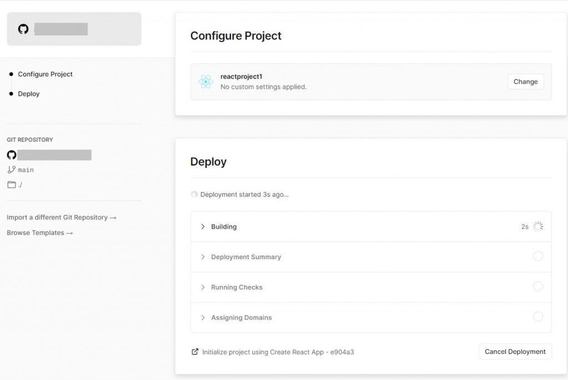568x380 pixels.
Task: Click the React logo beside reactproject1
Action: [x=206, y=82]
